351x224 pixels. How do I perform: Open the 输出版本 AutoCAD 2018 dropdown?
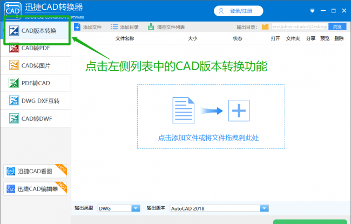point(219,208)
